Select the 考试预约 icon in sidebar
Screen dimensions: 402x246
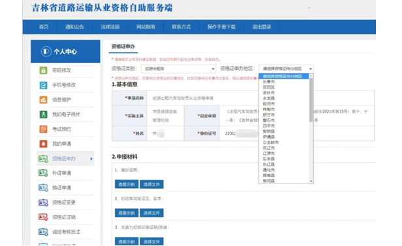[43, 129]
